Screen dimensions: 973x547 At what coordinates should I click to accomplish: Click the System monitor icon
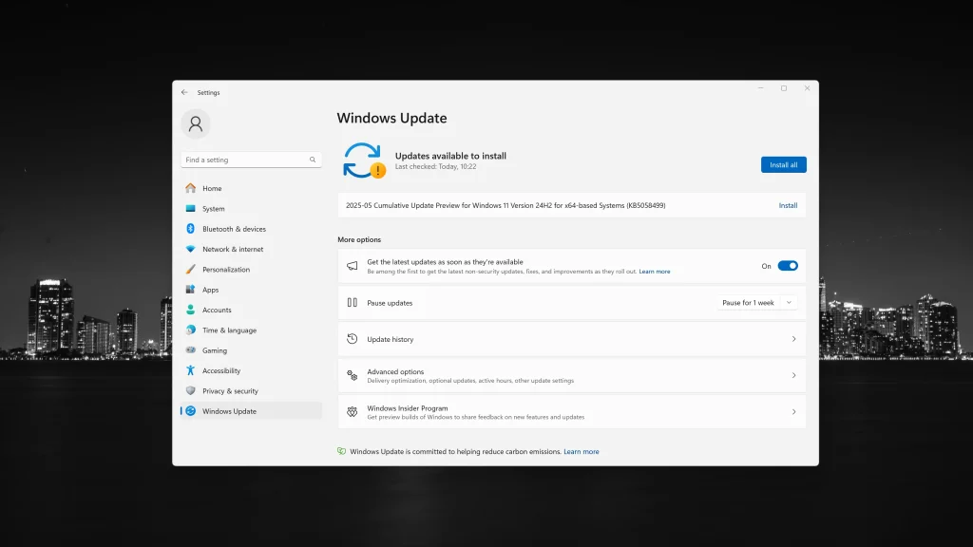coord(190,208)
